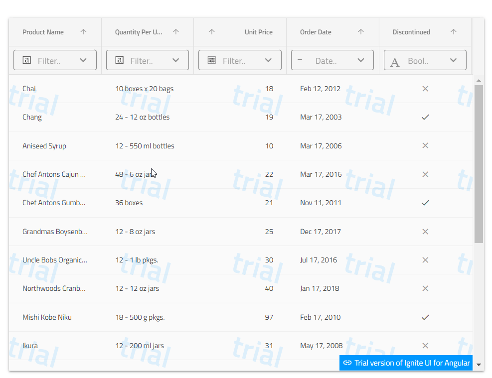The height and width of the screenshot is (378, 492).
Task: Click the 'contains' condition icon in Product Name filter
Action: (x=27, y=60)
